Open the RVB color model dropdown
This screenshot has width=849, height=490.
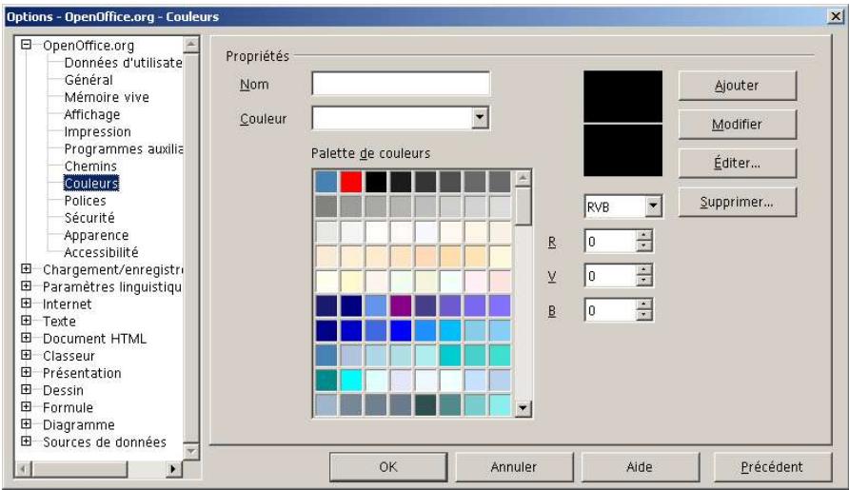(654, 206)
